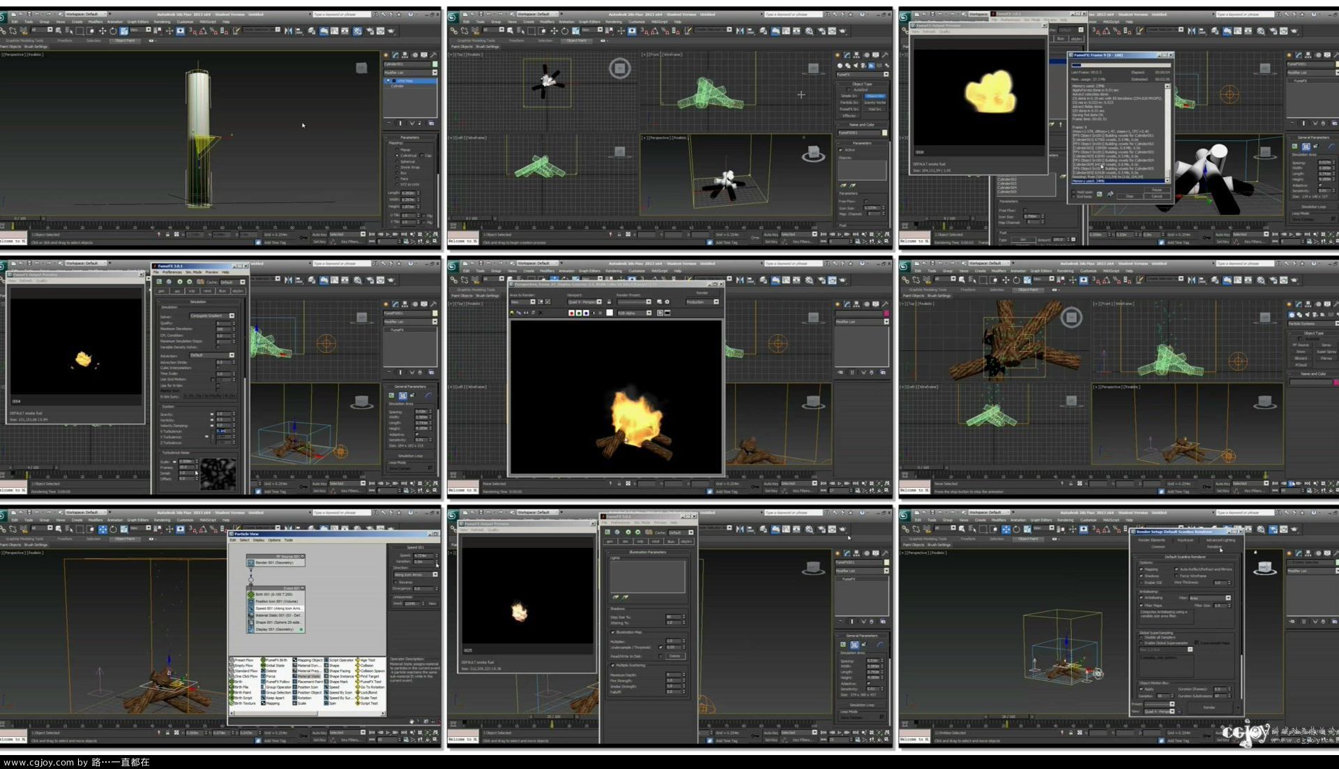Copy image in campfire render frame window
1339x769 pixels.
(520, 313)
